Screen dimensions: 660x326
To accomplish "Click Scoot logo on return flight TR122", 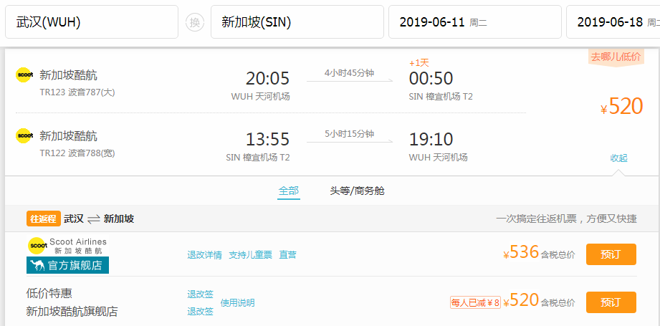I will point(25,135).
